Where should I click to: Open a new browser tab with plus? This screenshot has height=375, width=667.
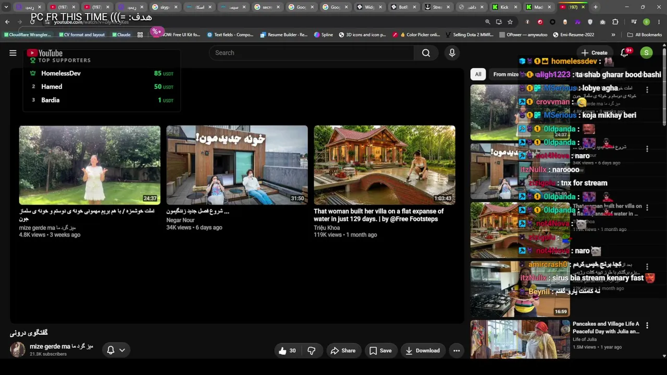(x=596, y=7)
